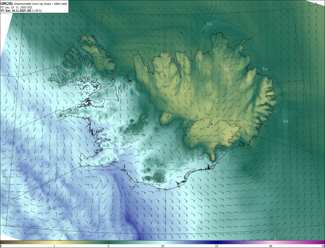
Task: Click the 6.1 value at the bottom right
Action: [x=277, y=239]
